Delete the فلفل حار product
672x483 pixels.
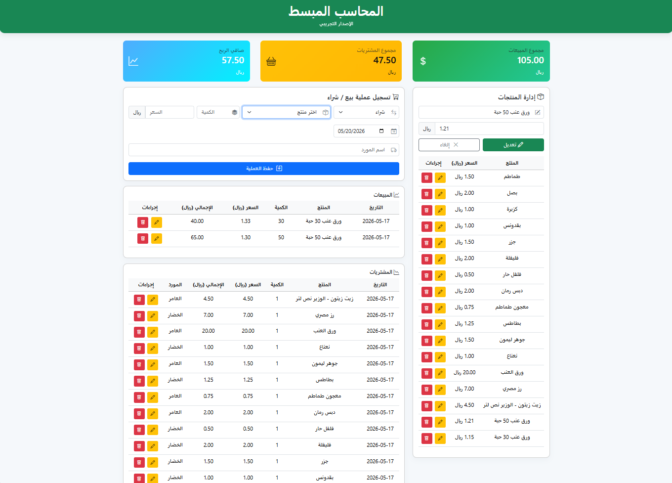[x=427, y=275]
